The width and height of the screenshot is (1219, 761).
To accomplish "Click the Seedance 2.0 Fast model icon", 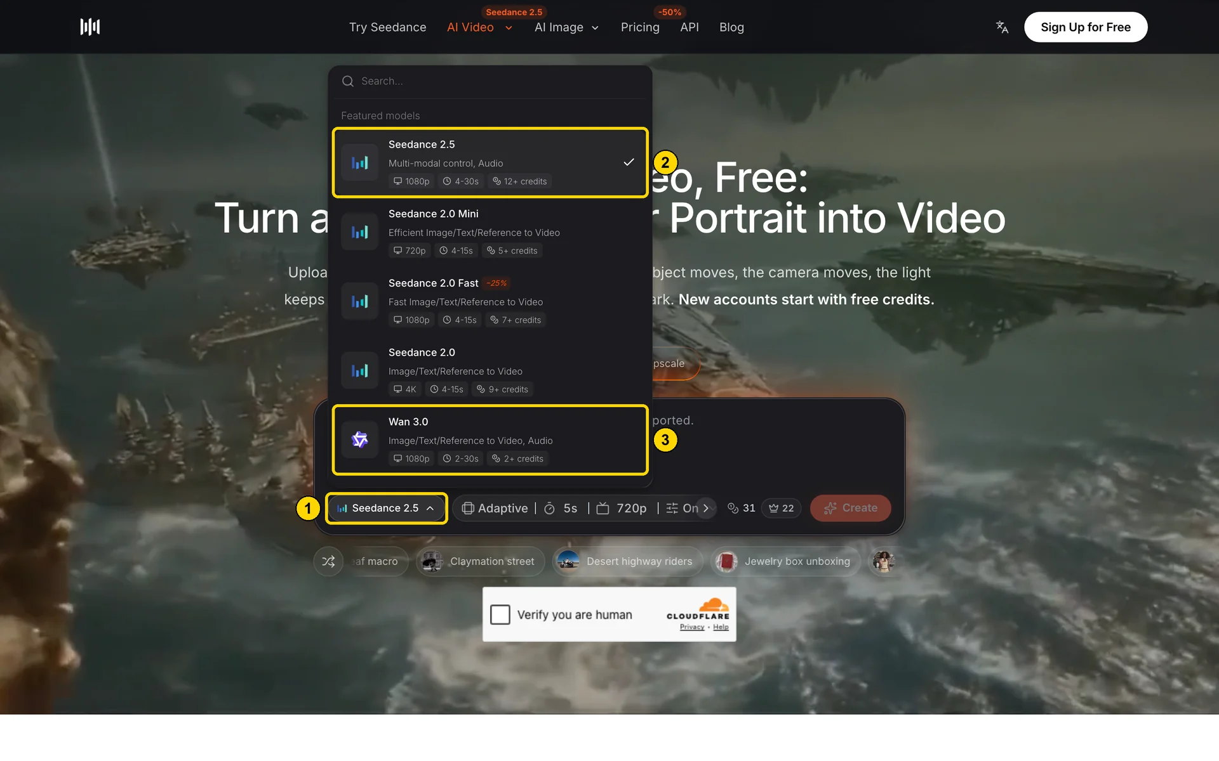I will [360, 301].
